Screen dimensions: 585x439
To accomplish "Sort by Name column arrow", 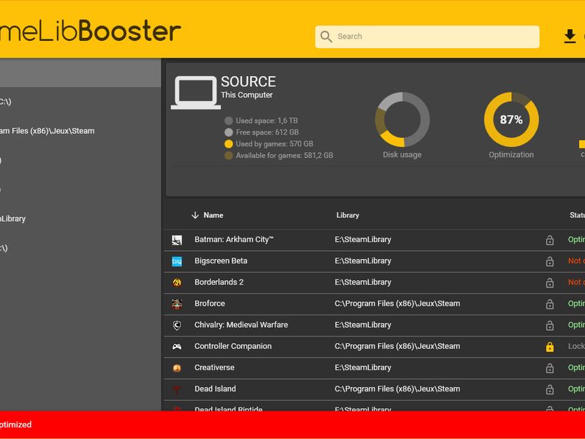I will click(195, 215).
